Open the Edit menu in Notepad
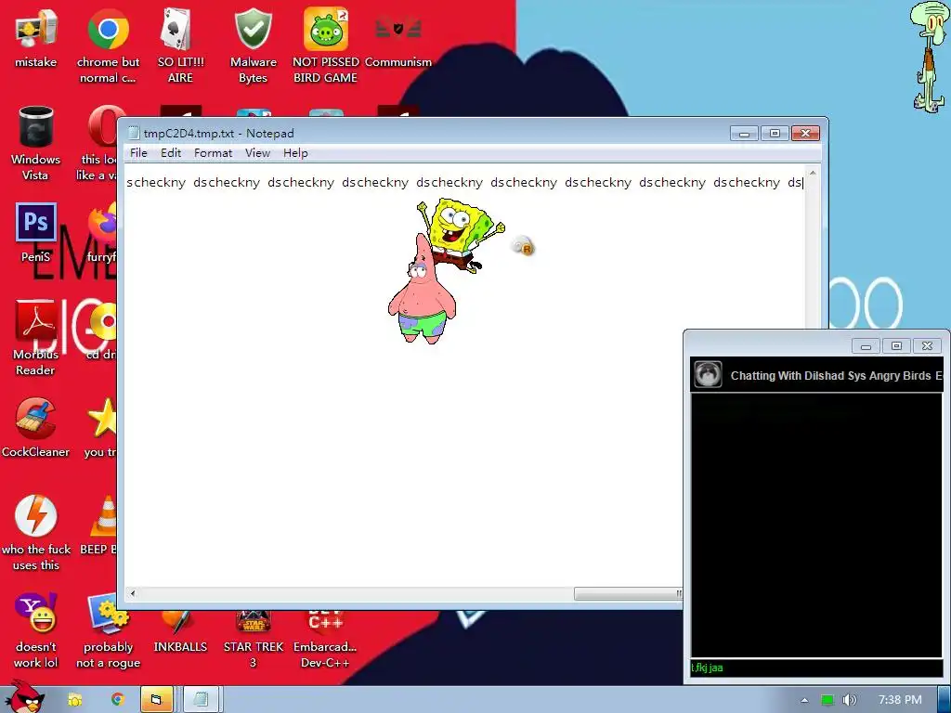The width and height of the screenshot is (951, 713). [x=171, y=153]
